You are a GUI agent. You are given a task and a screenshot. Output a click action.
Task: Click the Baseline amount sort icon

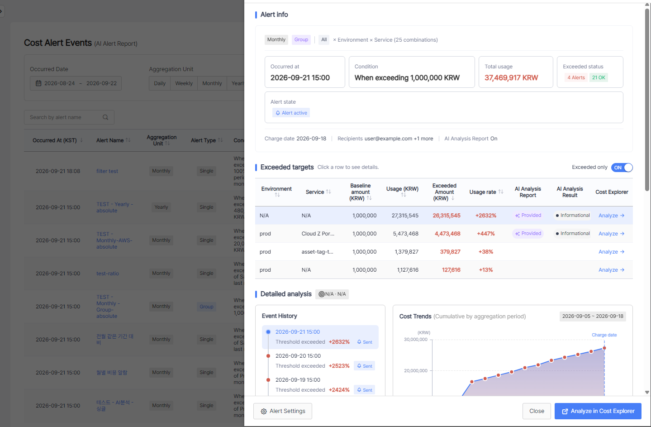pos(369,198)
